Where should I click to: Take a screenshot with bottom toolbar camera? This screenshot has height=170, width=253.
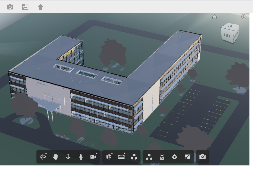(202, 157)
